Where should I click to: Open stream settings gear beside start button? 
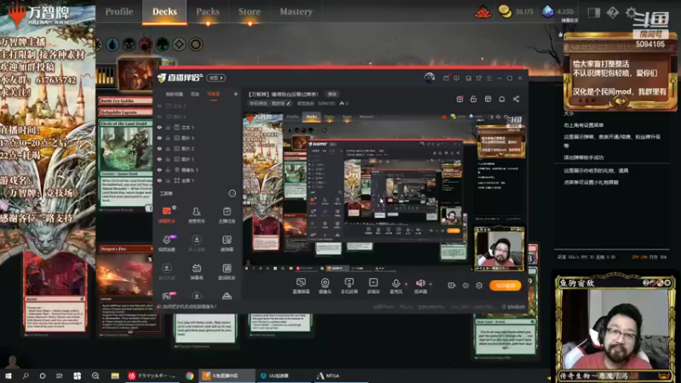point(479,285)
